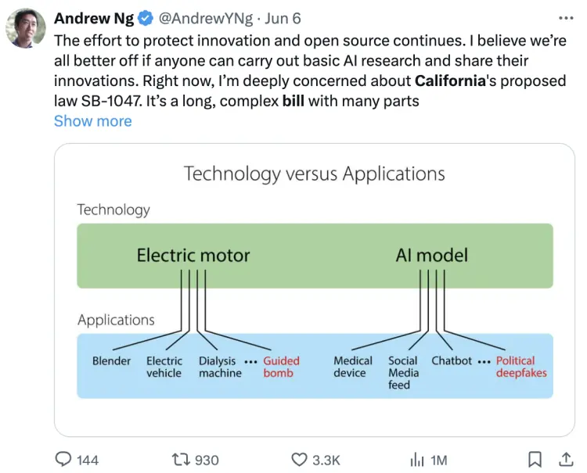Bookmark this tweet
Viewport: 587px width, 473px height.
[x=535, y=459]
